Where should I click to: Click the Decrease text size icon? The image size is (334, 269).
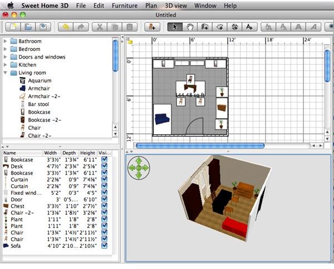click(283, 27)
